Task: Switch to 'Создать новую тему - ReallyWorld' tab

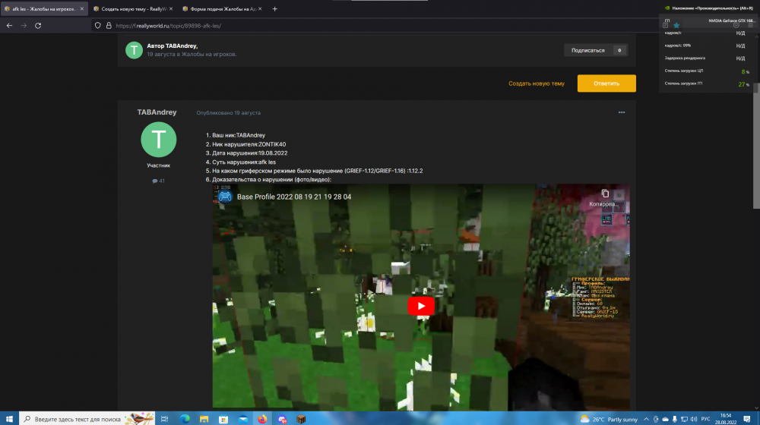Action: [x=133, y=8]
